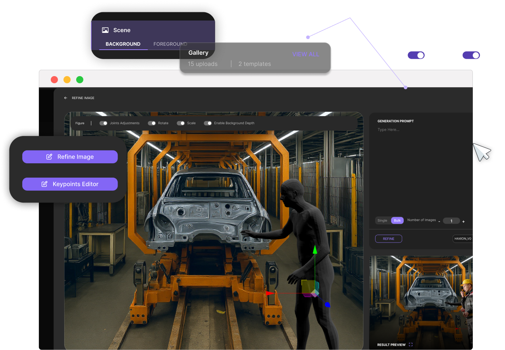Click the green Y-axis gizmo arrow
The width and height of the screenshot is (505, 350).
(315, 250)
